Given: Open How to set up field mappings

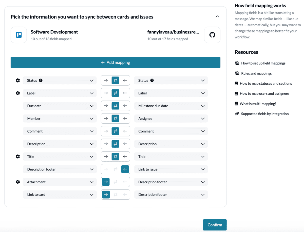Looking at the screenshot, I should pos(263,63).
